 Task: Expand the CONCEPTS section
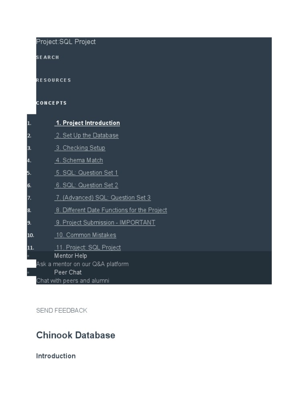point(51,103)
